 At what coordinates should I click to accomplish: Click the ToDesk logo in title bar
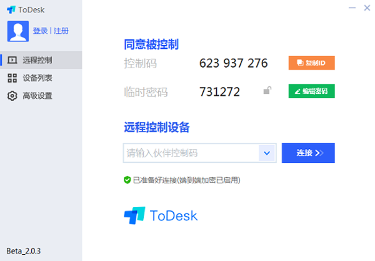(11, 9)
